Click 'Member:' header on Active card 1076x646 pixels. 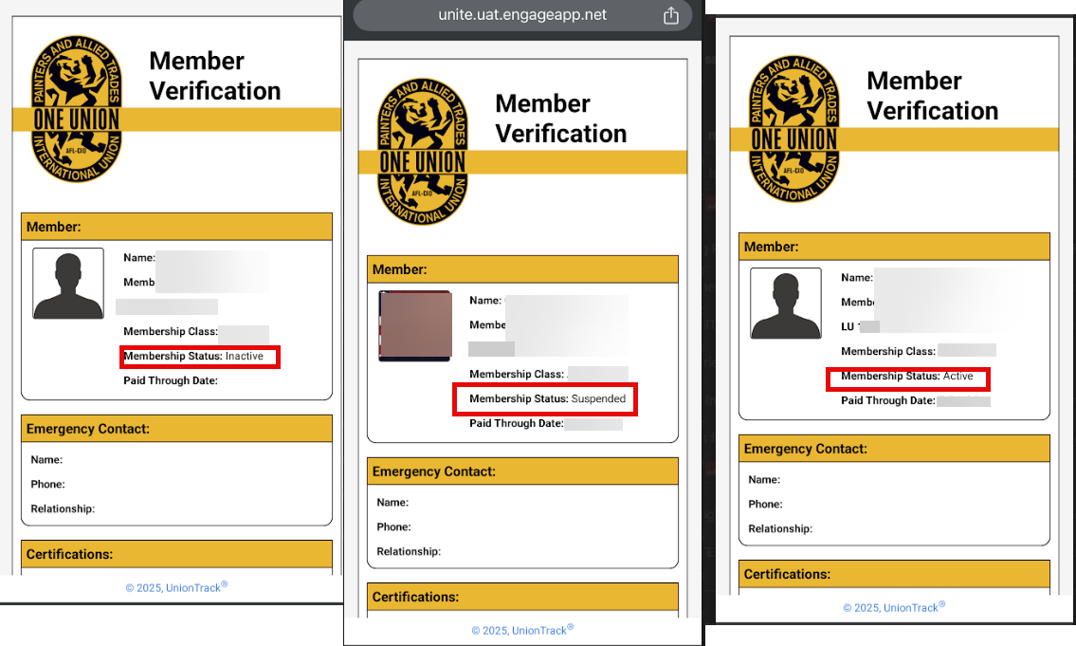point(894,247)
